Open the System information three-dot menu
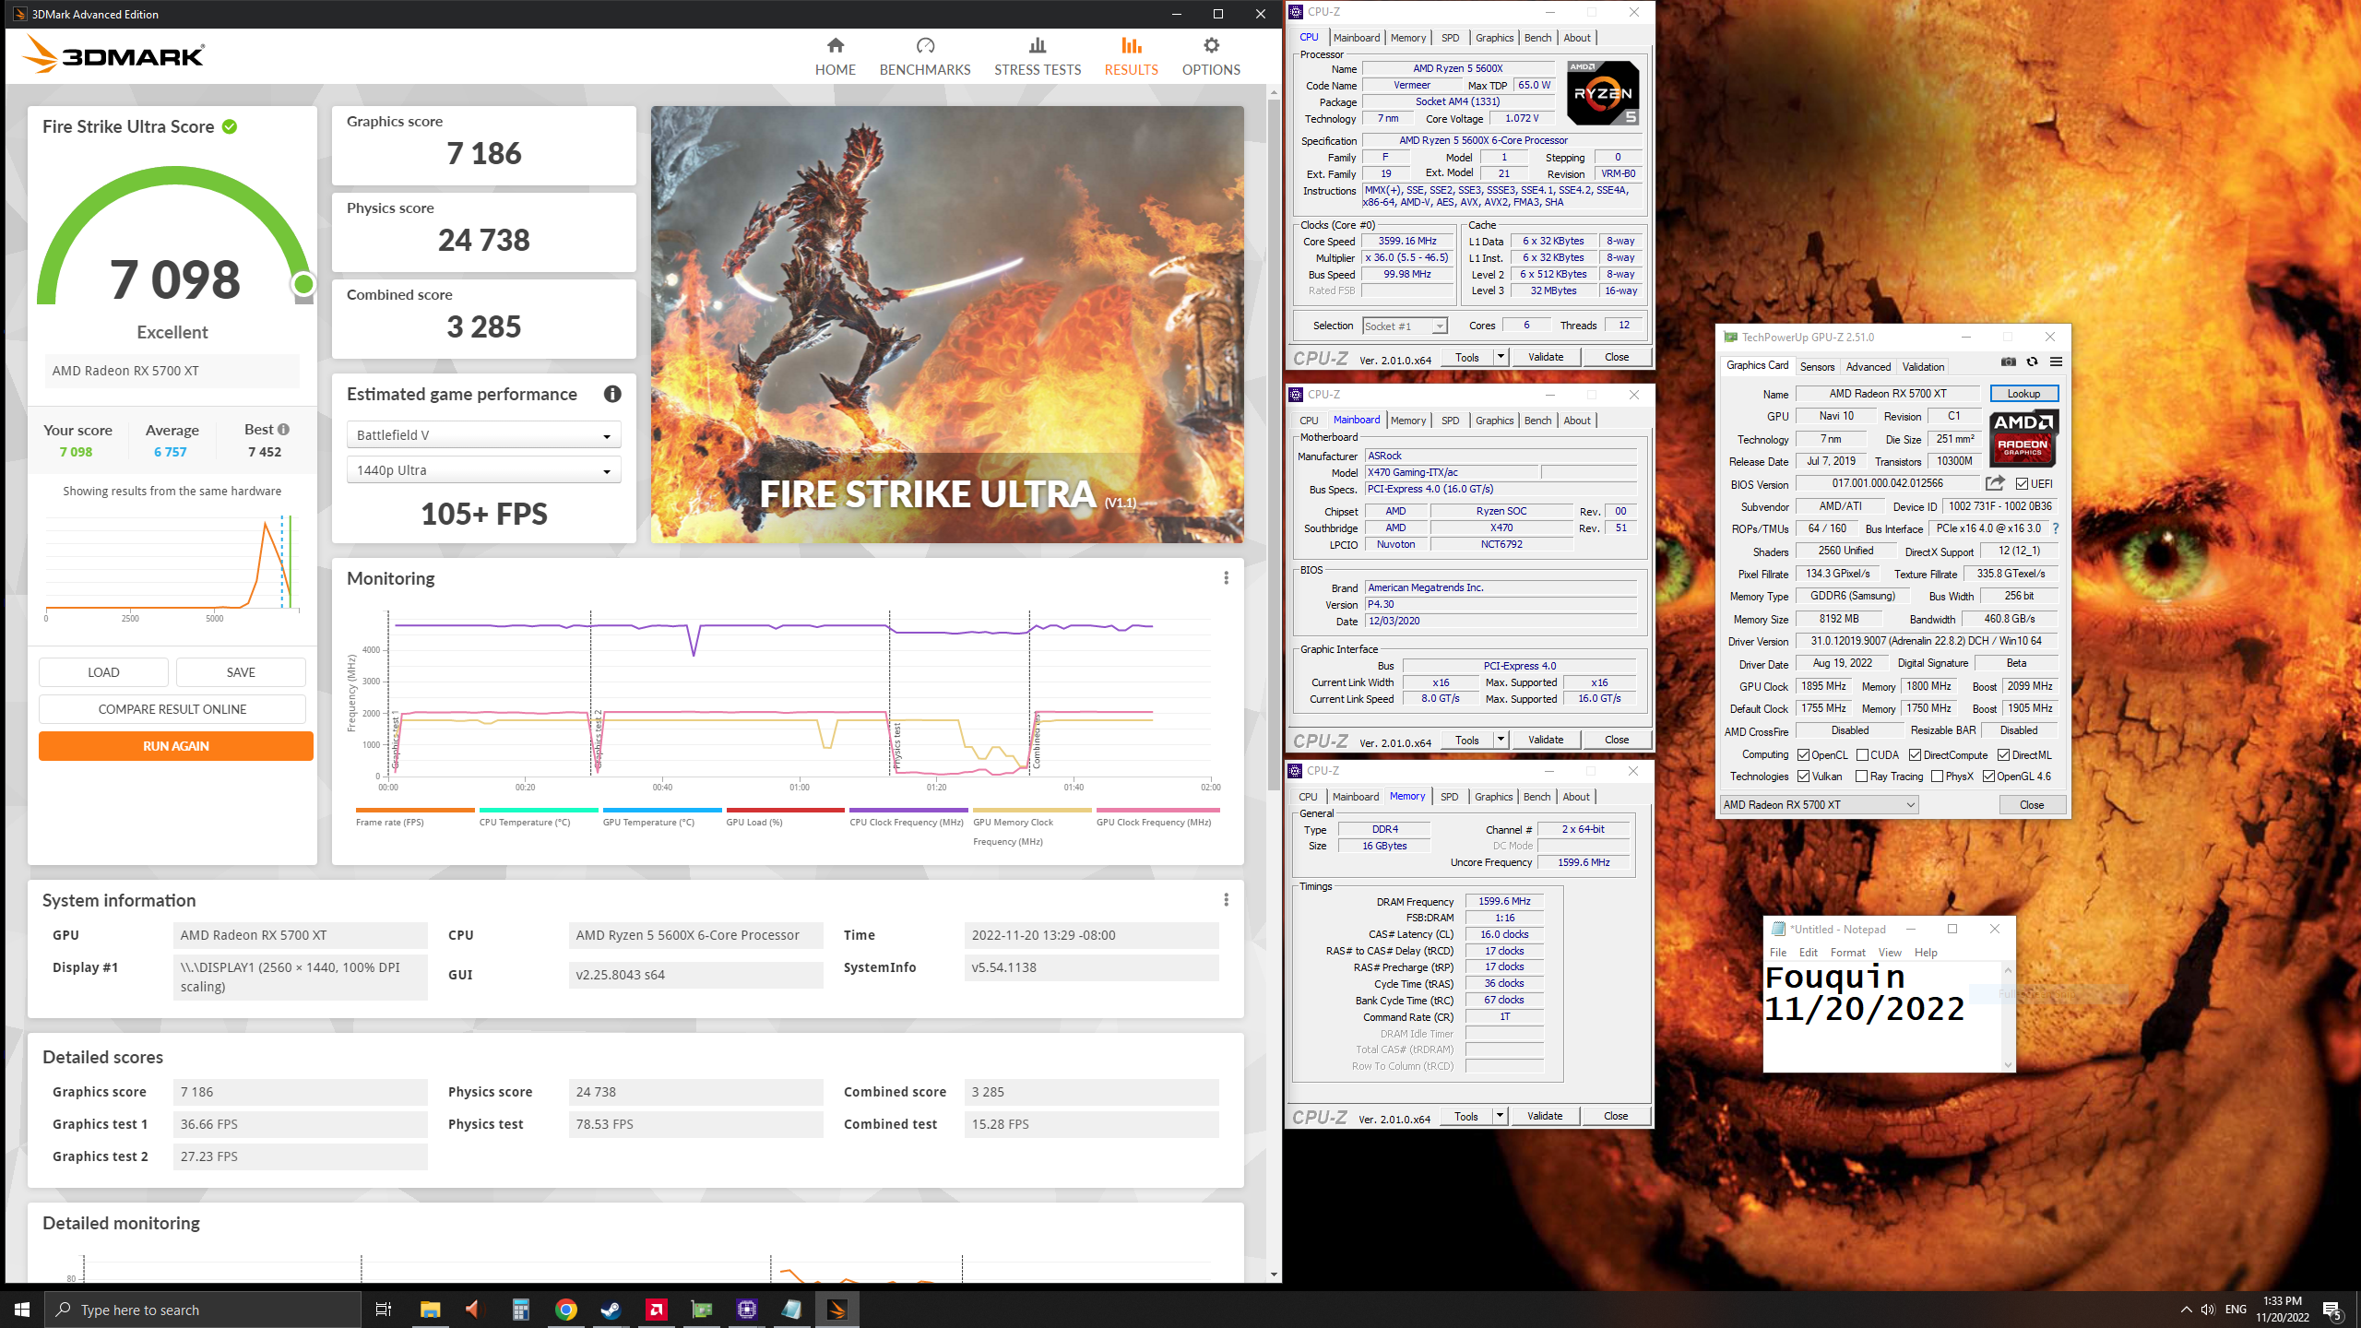 point(1226,900)
